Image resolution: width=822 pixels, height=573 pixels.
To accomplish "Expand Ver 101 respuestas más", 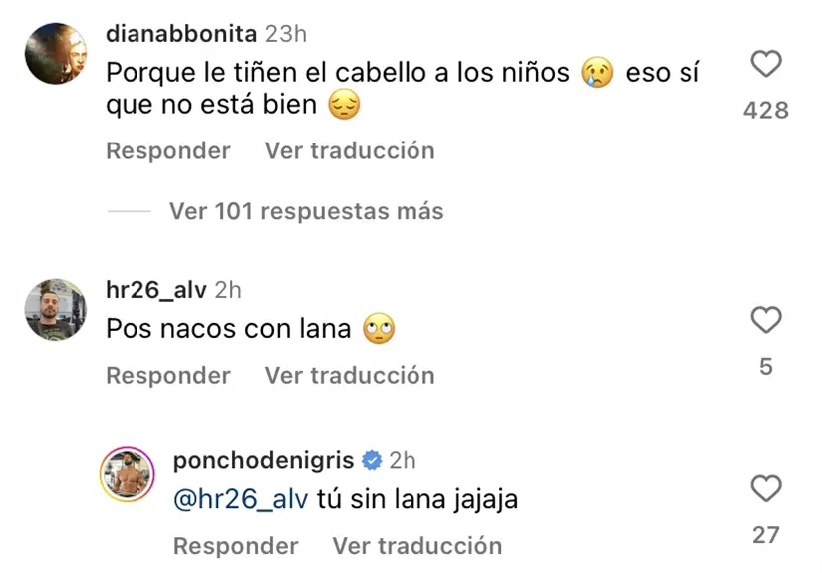I will (306, 211).
